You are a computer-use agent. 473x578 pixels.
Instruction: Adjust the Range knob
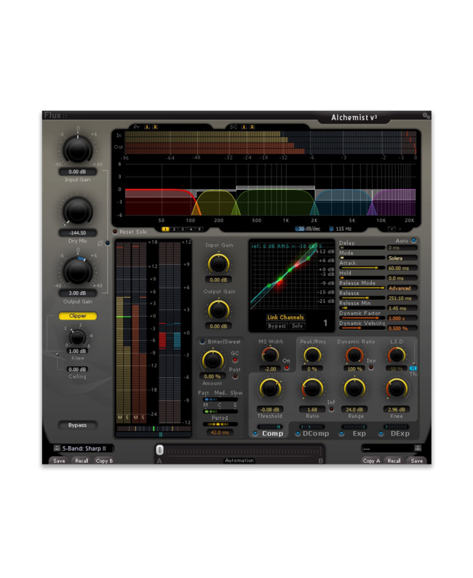click(x=354, y=389)
